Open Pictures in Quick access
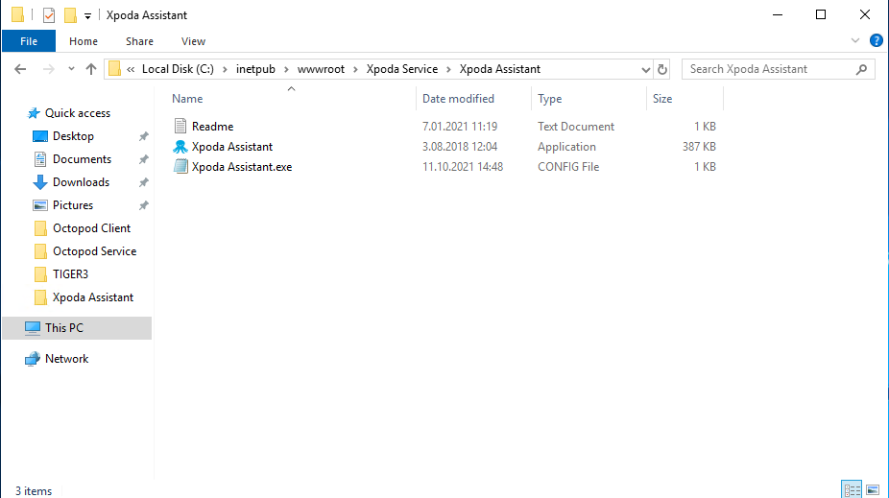Image resolution: width=889 pixels, height=498 pixels. [73, 205]
